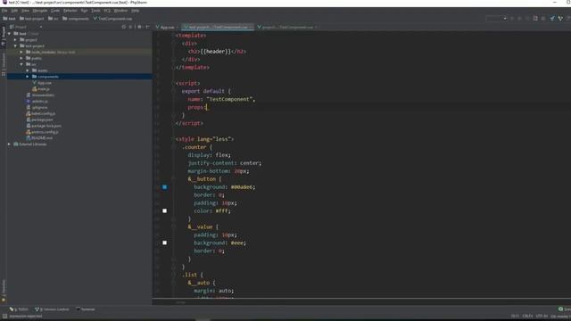The image size is (571, 321).
Task: Select babel.config.js in project tree
Action: click(40, 113)
